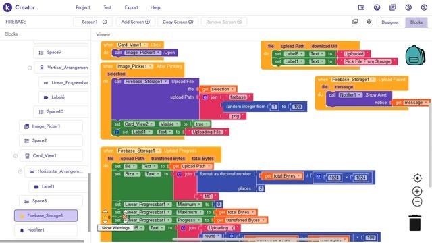Open the Project menu
The height and width of the screenshot is (243, 432).
(x=83, y=7)
